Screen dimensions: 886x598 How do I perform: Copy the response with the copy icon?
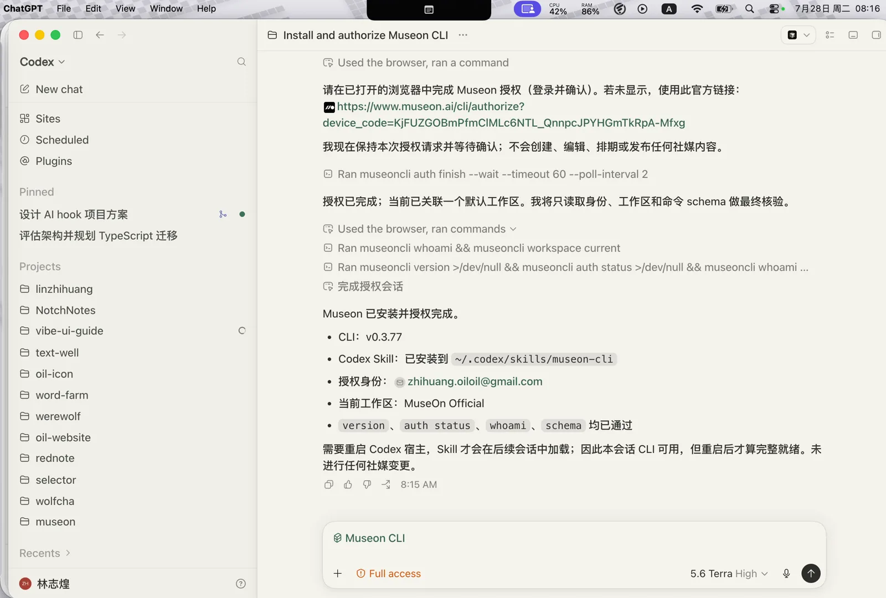[329, 484]
